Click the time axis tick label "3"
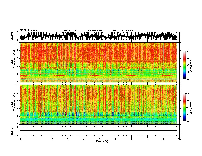This screenshot has height=156, width=202. (x=68, y=139)
